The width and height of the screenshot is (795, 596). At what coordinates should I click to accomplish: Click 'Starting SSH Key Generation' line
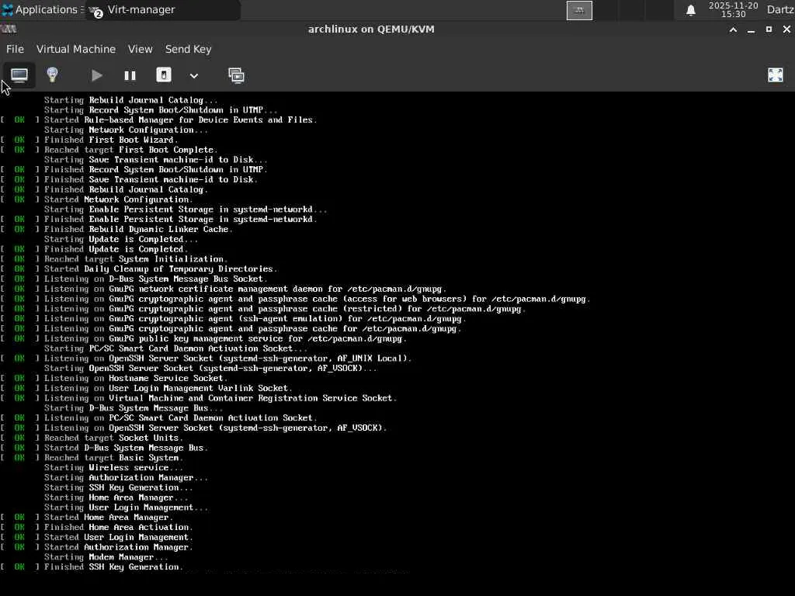point(118,487)
